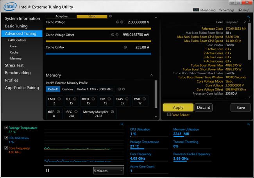This screenshot has height=178, width=254.
Task: Click the Memory section scrollbar
Action: pyautogui.click(x=156, y=94)
